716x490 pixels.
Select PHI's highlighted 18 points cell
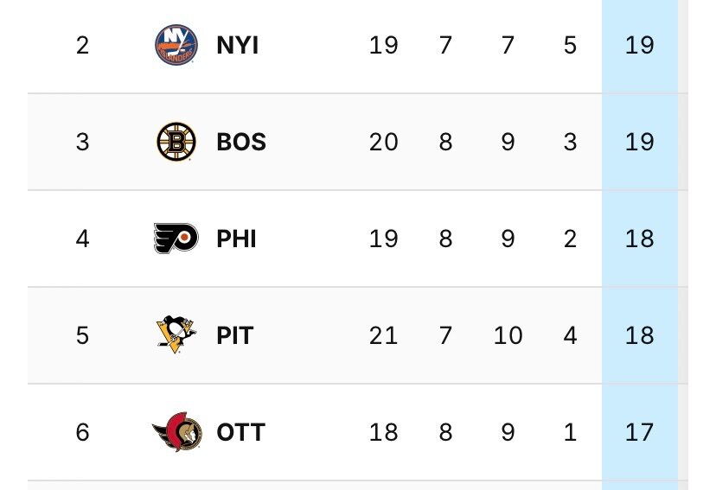640,239
